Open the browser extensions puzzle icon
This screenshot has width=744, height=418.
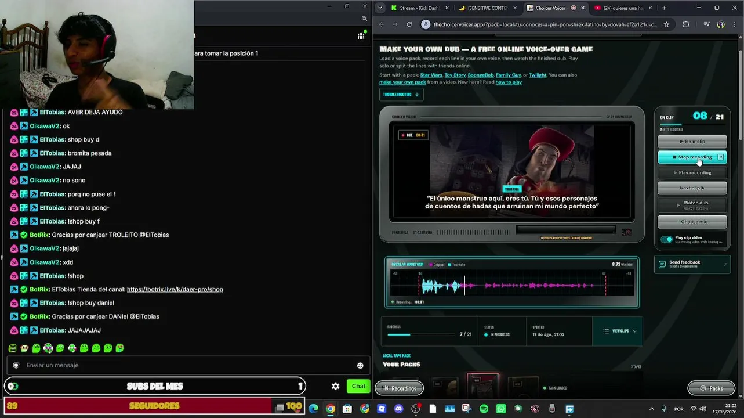click(687, 24)
